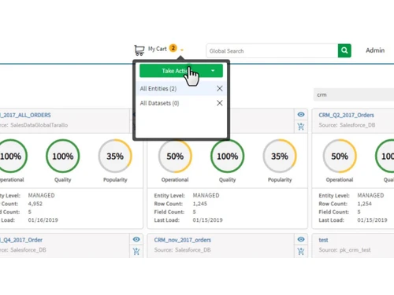Open the Take Action dropdown caret
The height and width of the screenshot is (295, 394).
213,71
